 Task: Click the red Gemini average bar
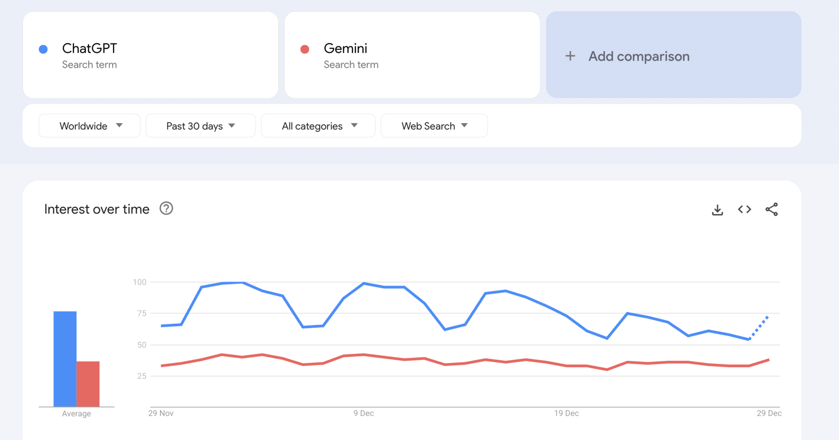pos(88,384)
